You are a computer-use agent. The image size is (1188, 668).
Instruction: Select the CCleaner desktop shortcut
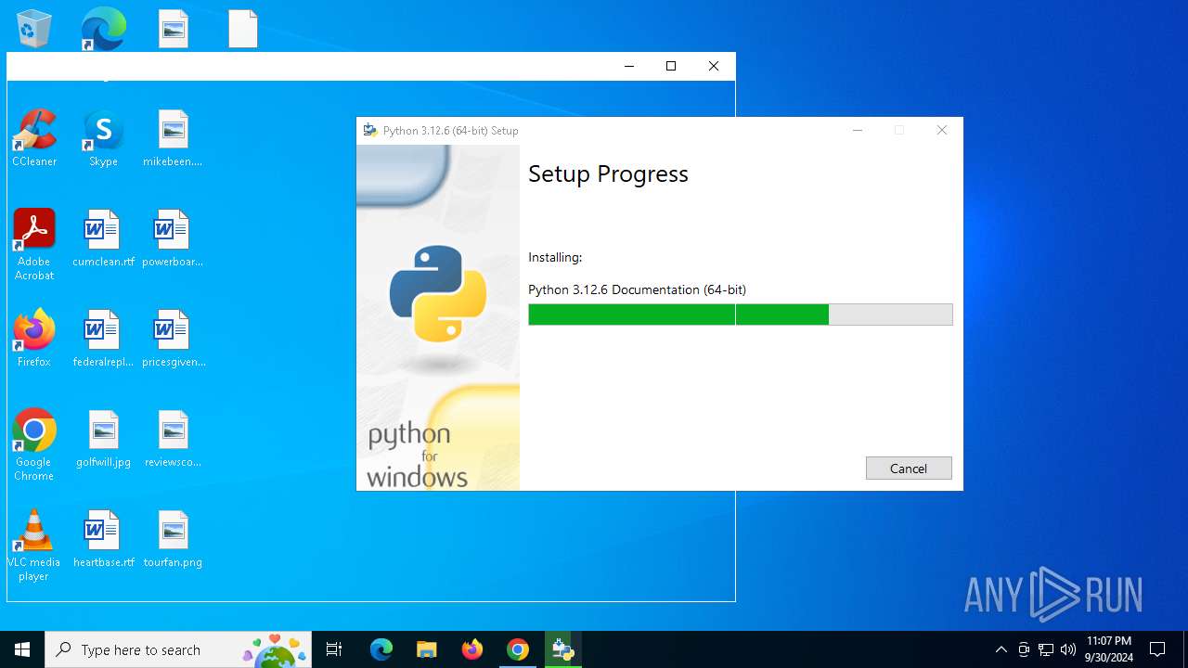click(34, 138)
